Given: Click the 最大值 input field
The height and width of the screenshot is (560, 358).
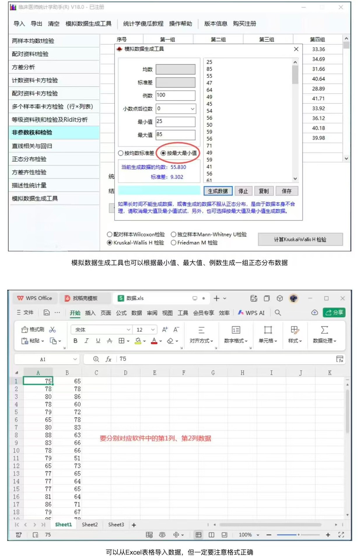Looking at the screenshot, I should (x=176, y=134).
